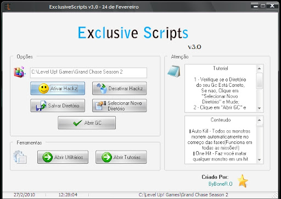
Task: Click the notepad icon in Atenção group
Action: click(174, 71)
